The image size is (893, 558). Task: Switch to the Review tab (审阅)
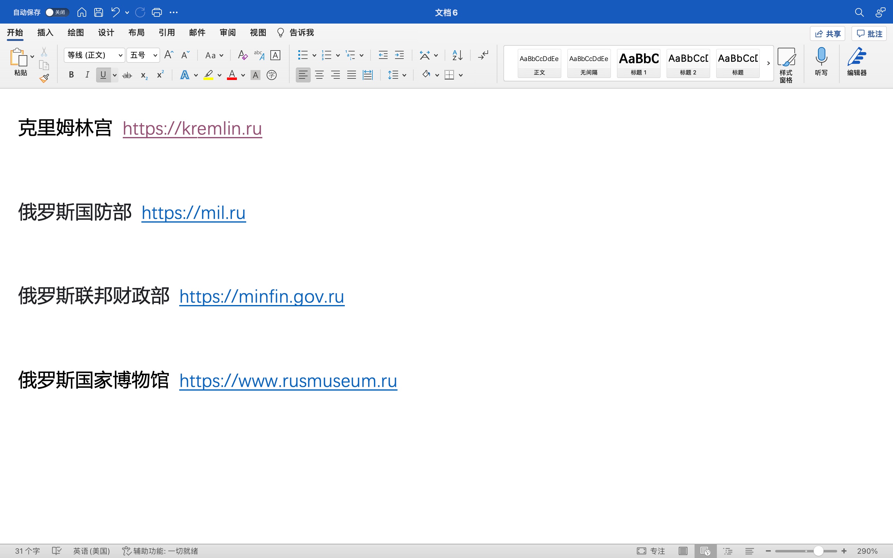pyautogui.click(x=227, y=33)
